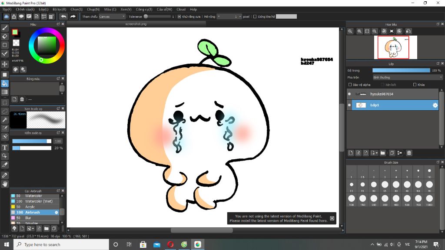Select the rectangular Select tool
This screenshot has width=445, height=250.
tap(5, 102)
